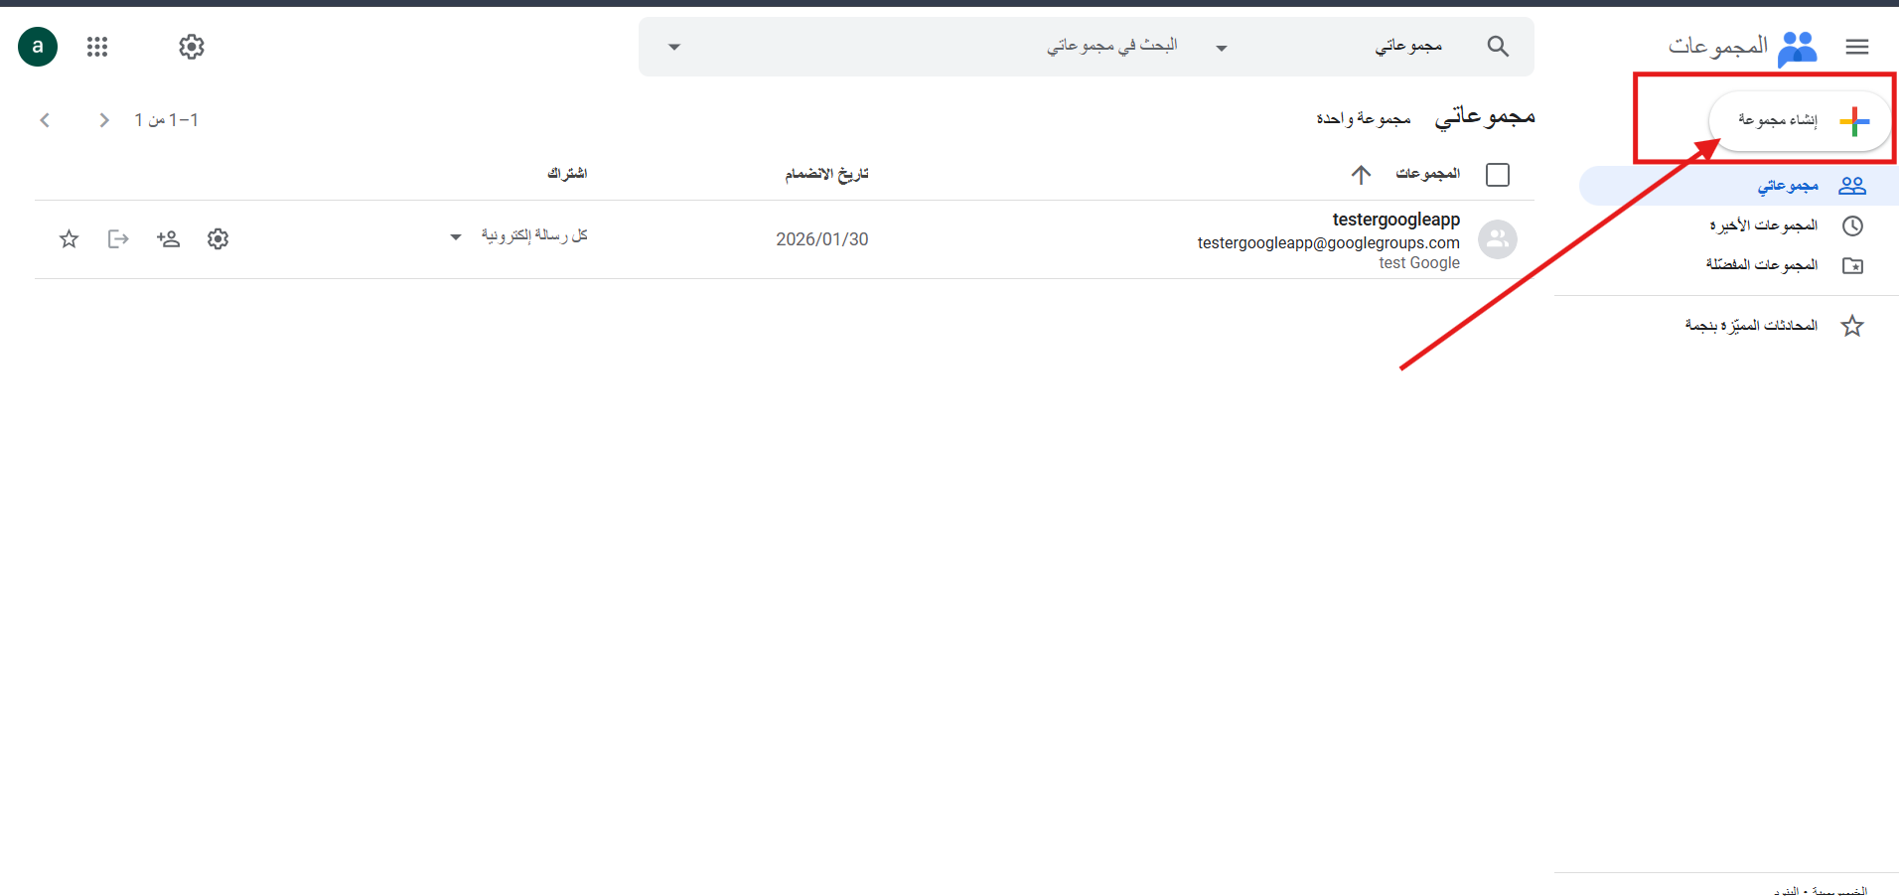This screenshot has width=1899, height=896.
Task: Open Recent groups in sidebar
Action: 1763,225
